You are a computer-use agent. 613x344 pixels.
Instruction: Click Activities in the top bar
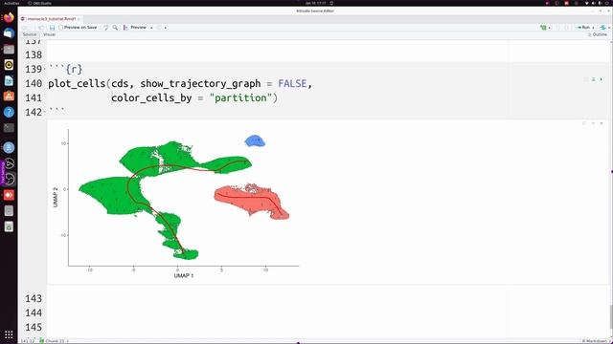(11, 3)
